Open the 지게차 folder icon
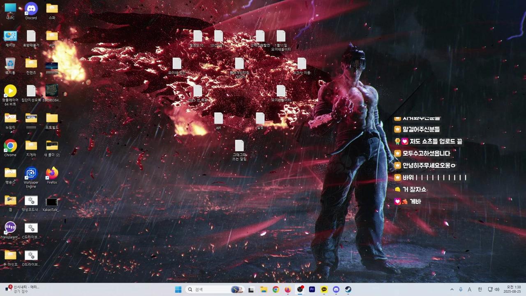 pyautogui.click(x=31, y=148)
